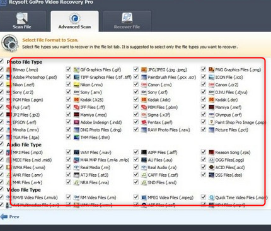Toggle the RAW Photo Files checkbox

[x=136, y=129]
